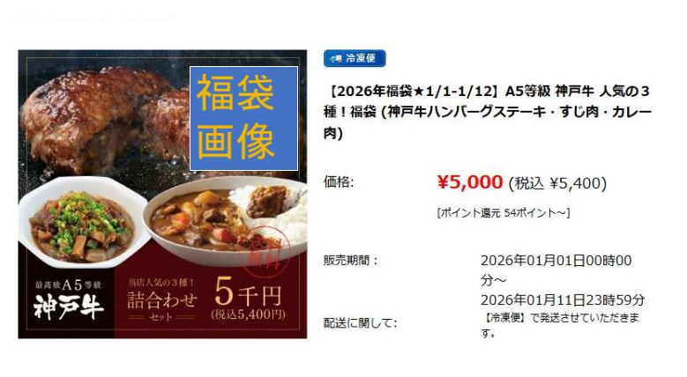687x377 pixels.
Task: Click the tax-included ¥5,400 text
Action: (x=557, y=183)
